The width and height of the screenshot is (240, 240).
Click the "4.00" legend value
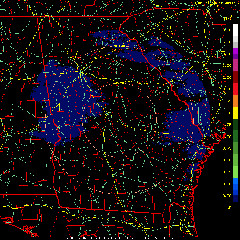click(x=227, y=54)
